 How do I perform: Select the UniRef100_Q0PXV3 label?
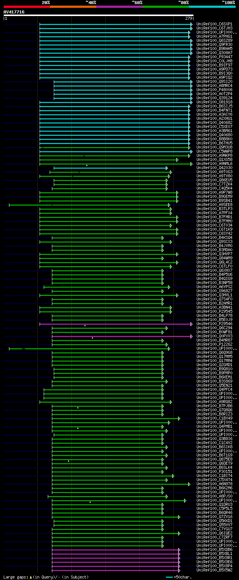[214, 336]
